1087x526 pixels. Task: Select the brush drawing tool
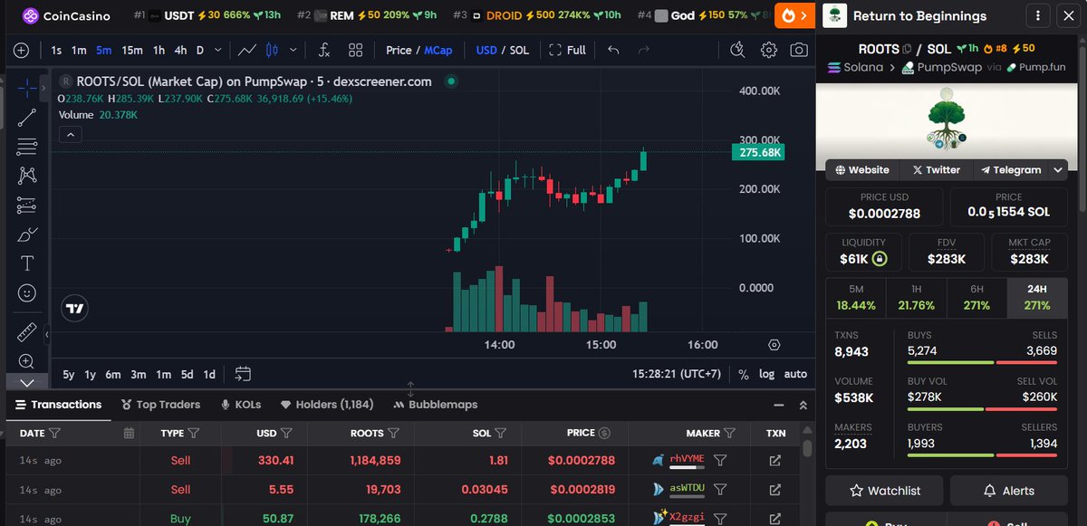click(26, 235)
